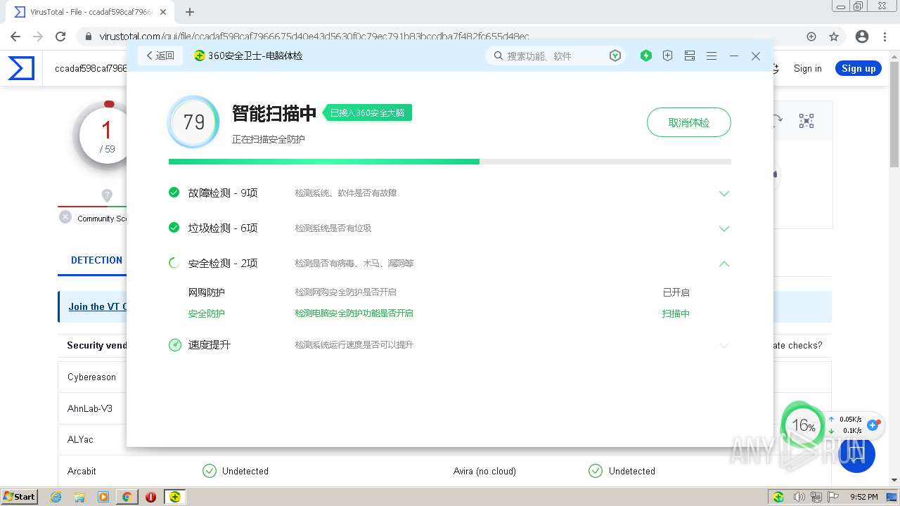Click 取消体检 to cancel the scan

point(689,122)
